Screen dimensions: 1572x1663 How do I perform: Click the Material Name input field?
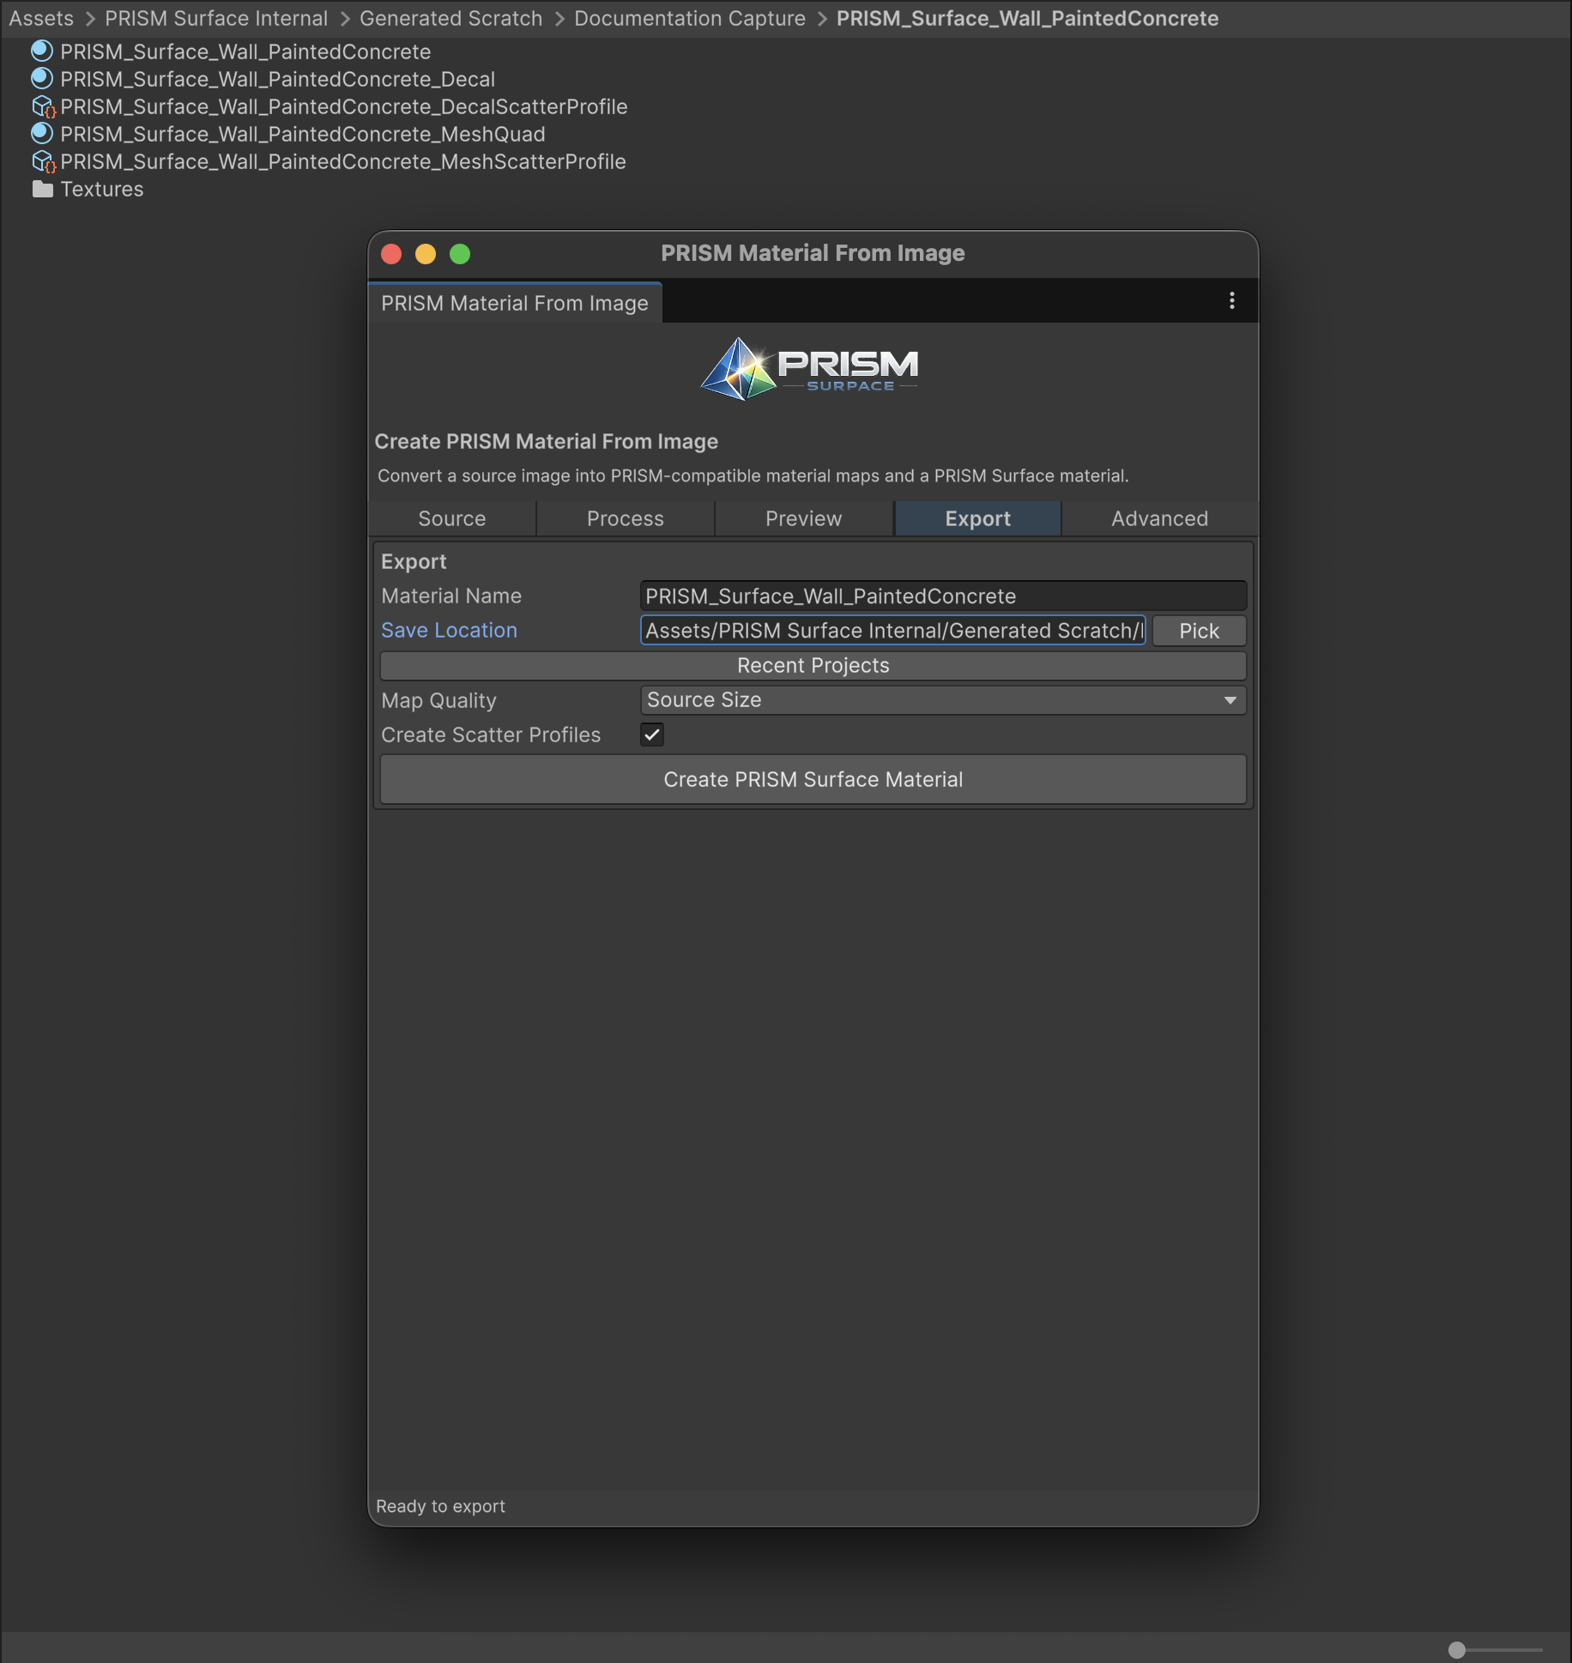943,596
